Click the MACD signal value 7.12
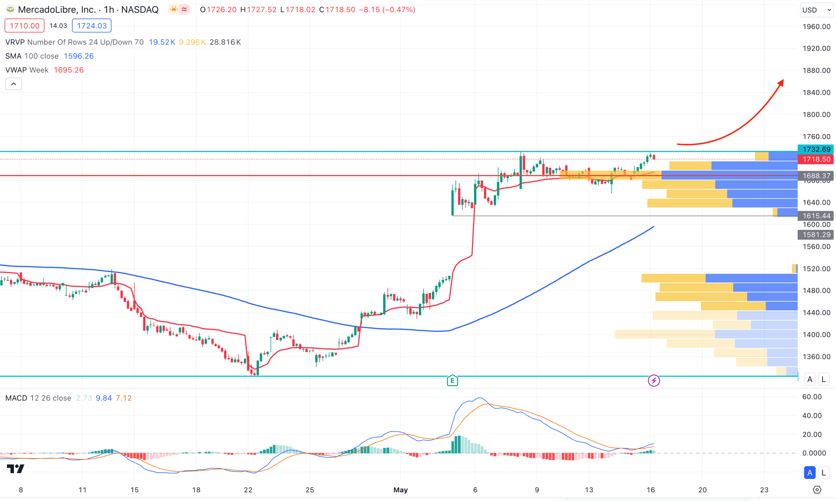The height and width of the screenshot is (501, 836). point(124,398)
